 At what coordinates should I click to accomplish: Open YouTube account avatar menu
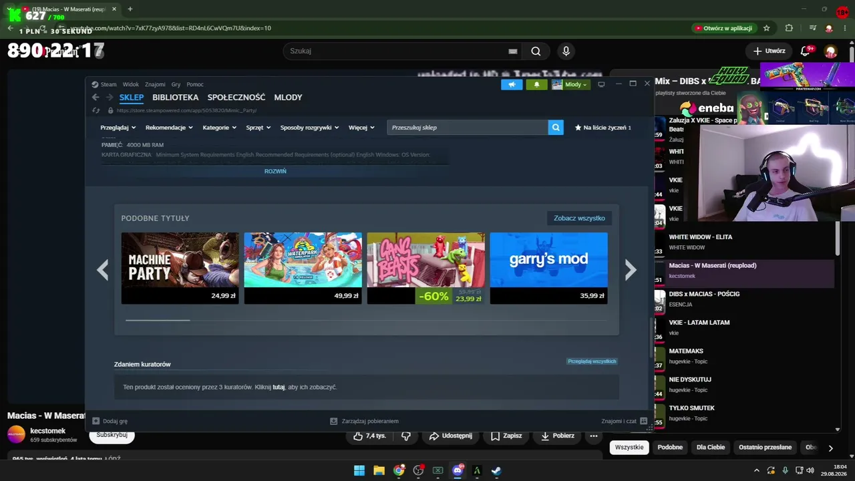click(830, 51)
